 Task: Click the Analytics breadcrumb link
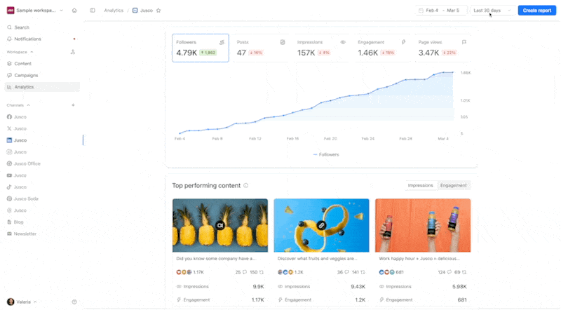click(x=114, y=11)
